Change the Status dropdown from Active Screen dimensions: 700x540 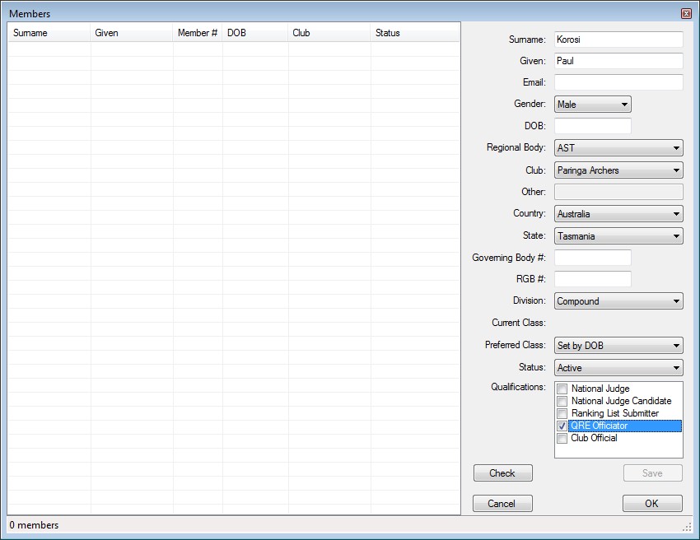click(618, 368)
